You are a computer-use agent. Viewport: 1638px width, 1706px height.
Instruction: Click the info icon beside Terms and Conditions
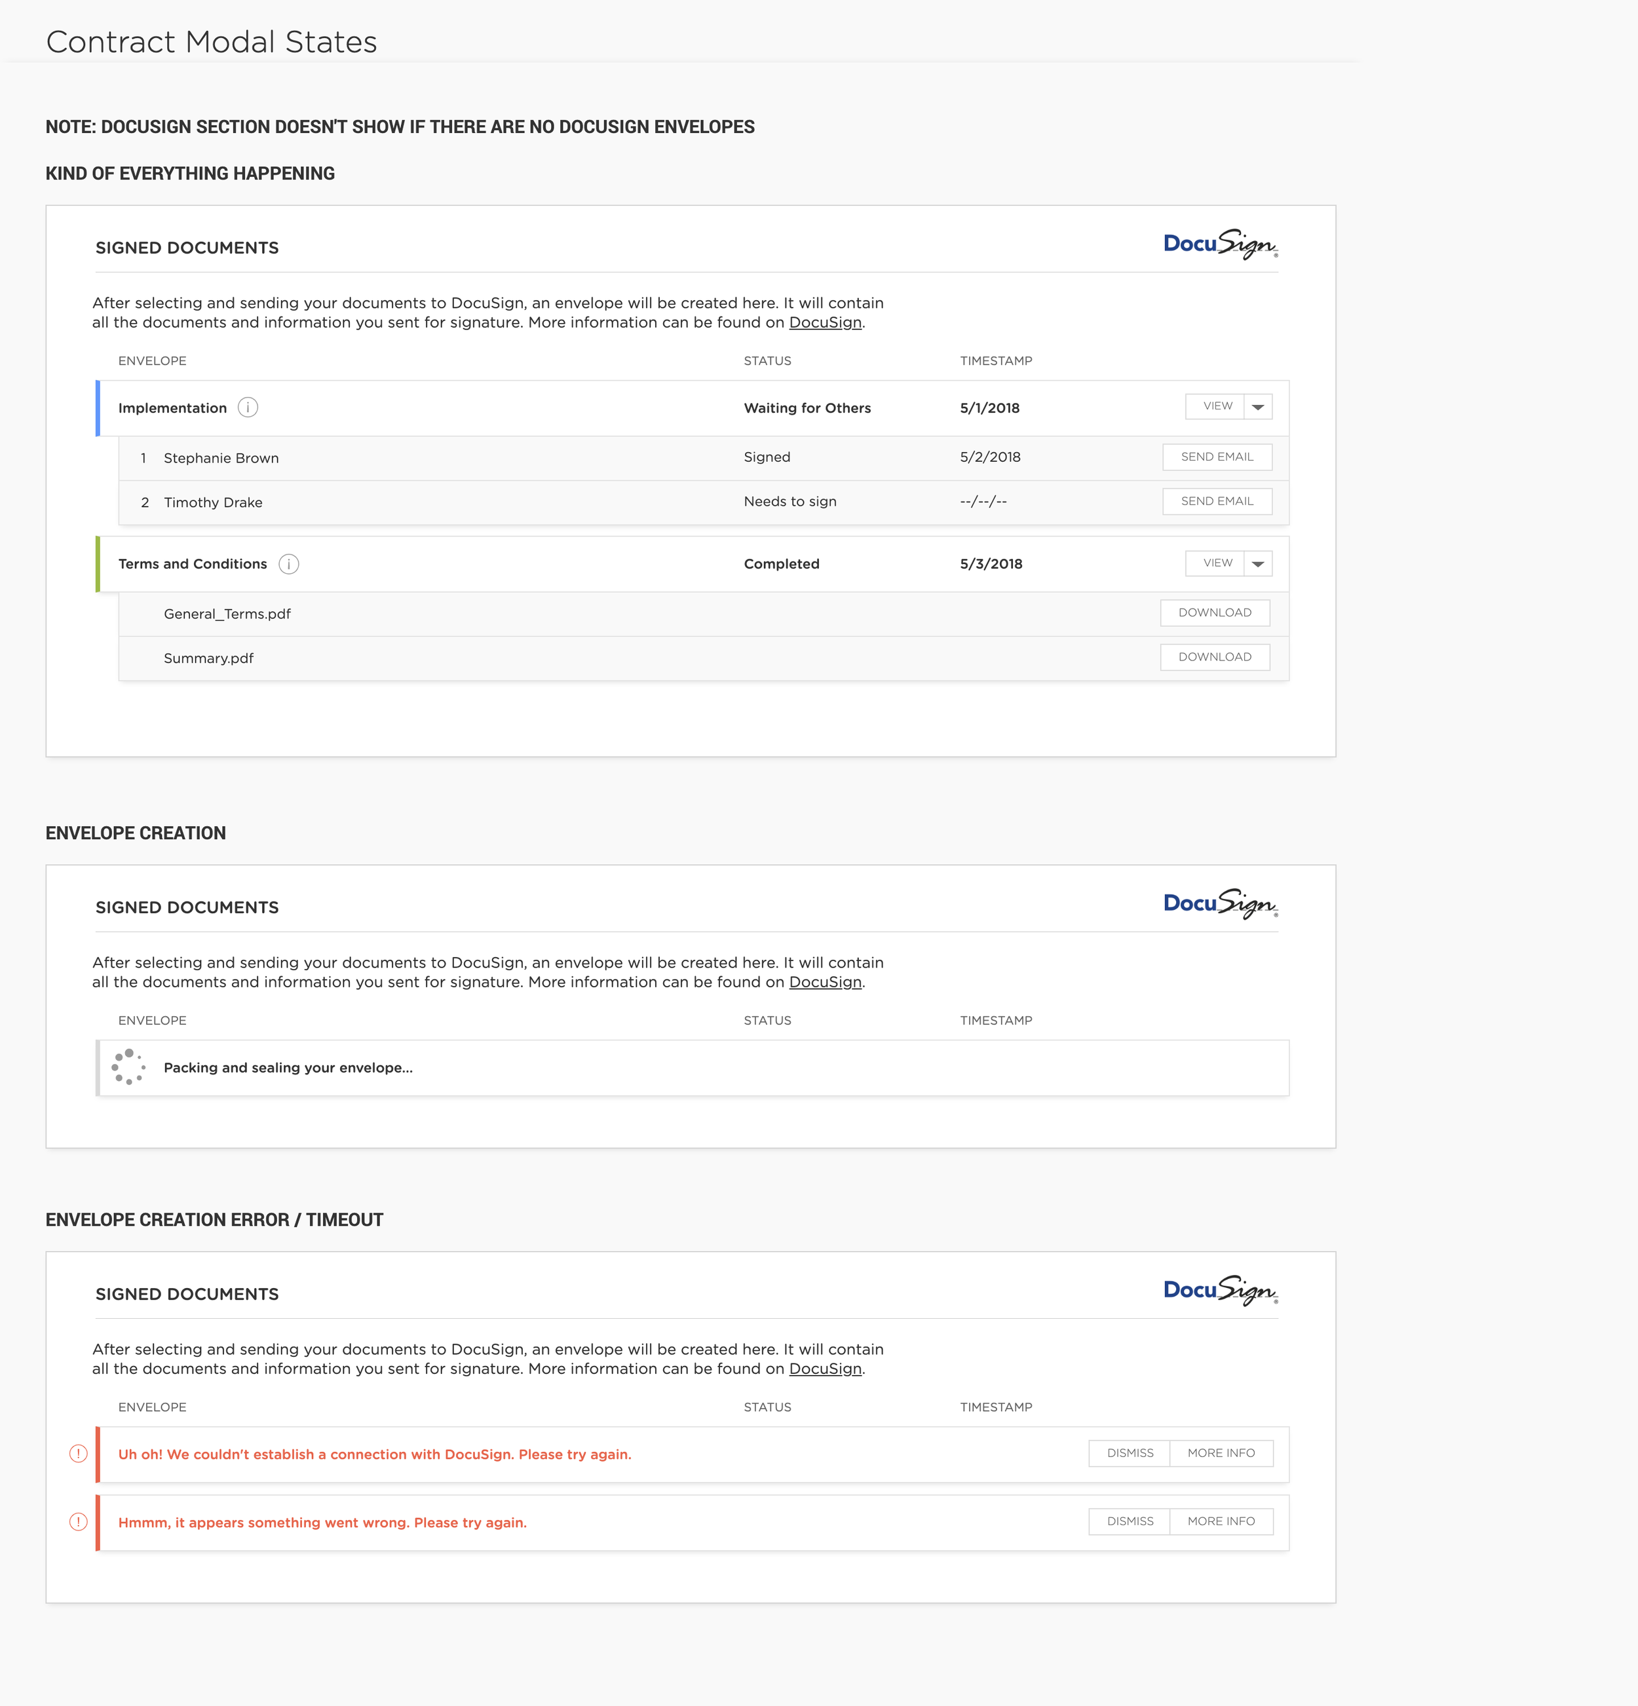pos(289,564)
